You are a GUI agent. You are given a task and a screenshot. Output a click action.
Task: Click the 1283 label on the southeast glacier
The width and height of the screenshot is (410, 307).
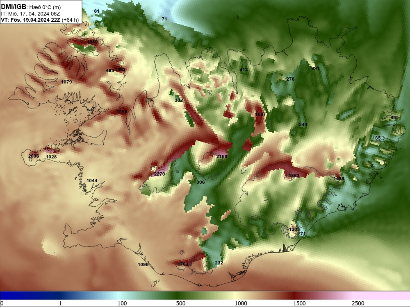(x=294, y=229)
